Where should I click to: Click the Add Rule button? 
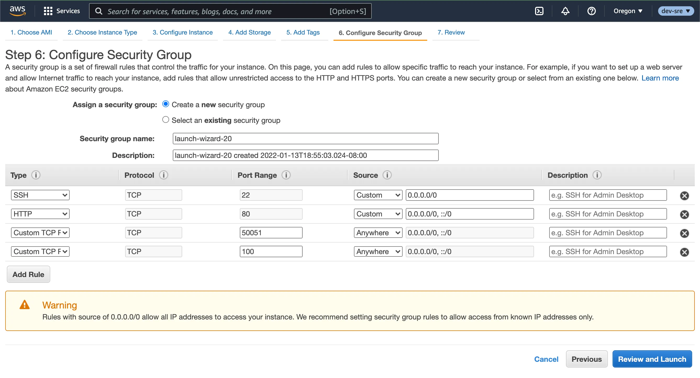28,274
